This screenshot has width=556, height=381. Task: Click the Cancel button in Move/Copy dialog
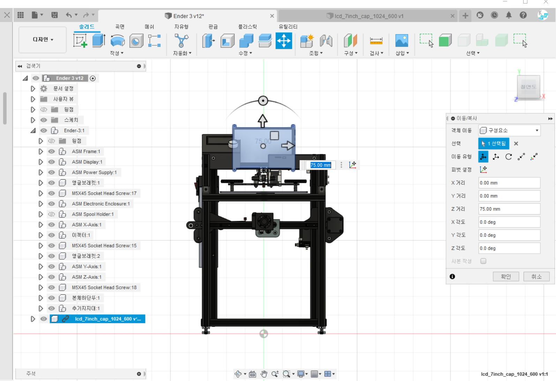pos(536,277)
